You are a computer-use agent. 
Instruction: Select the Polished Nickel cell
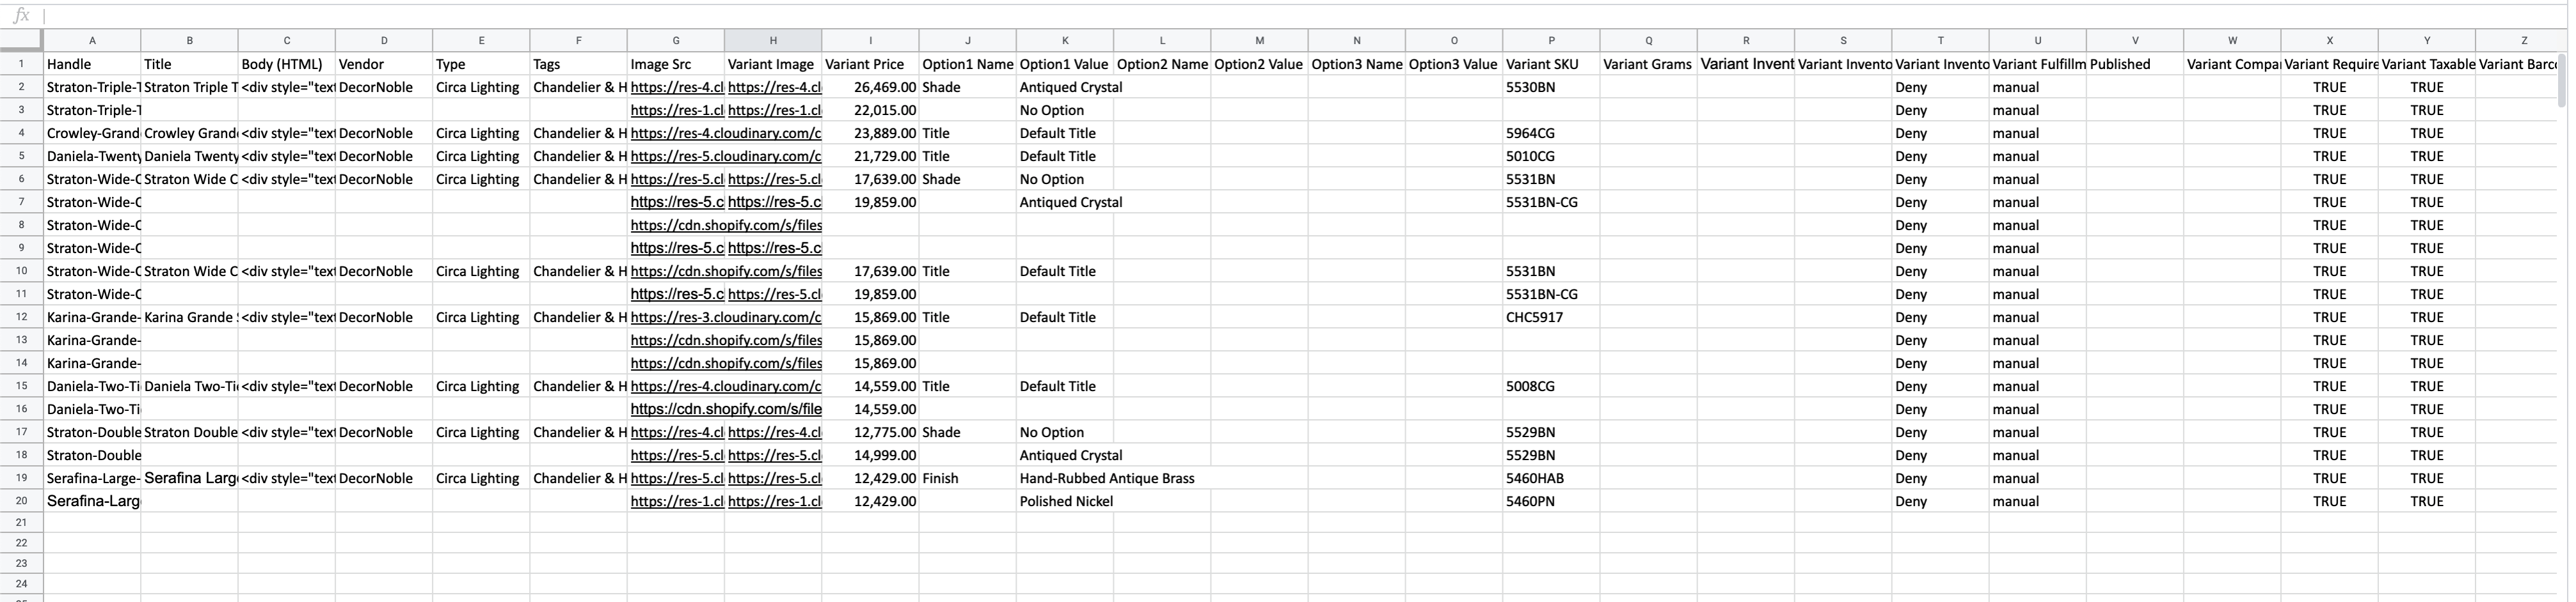1066,501
